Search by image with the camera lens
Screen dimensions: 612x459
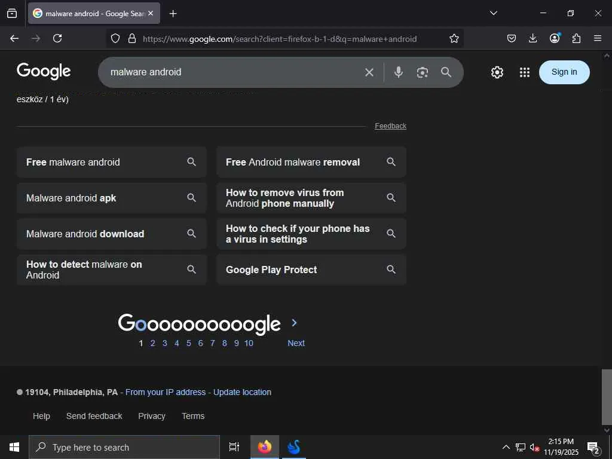(423, 72)
